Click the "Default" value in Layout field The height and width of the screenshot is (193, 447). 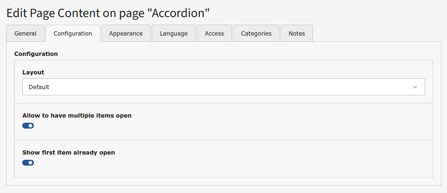(x=39, y=87)
